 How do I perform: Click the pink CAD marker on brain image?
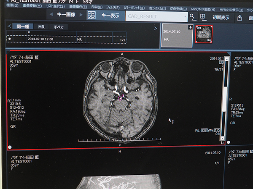pos(121,98)
